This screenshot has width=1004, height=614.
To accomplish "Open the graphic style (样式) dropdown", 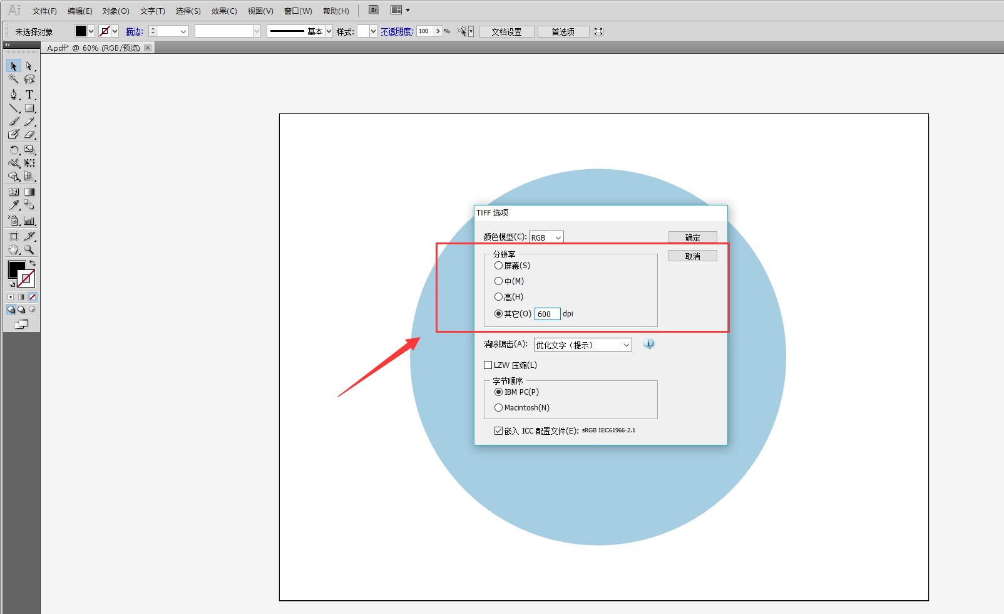I will 374,31.
